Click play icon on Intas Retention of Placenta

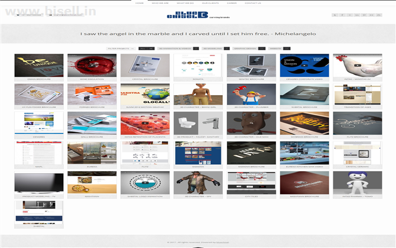point(145,123)
